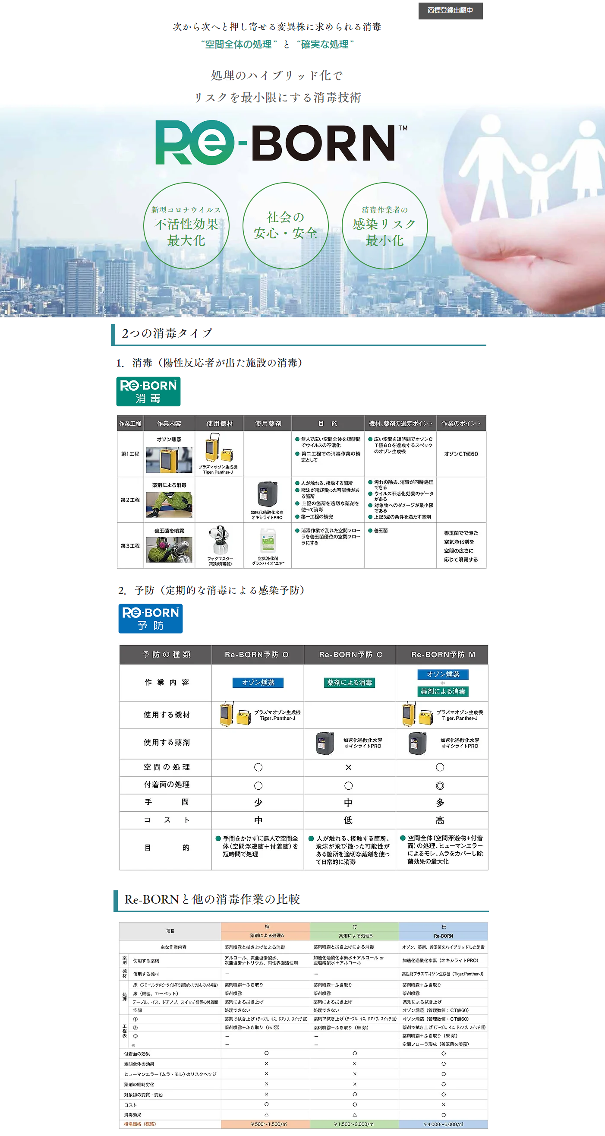Screen dimensions: 605x1136
Task: Click the 作業のポイント column header
Action: coord(461,423)
